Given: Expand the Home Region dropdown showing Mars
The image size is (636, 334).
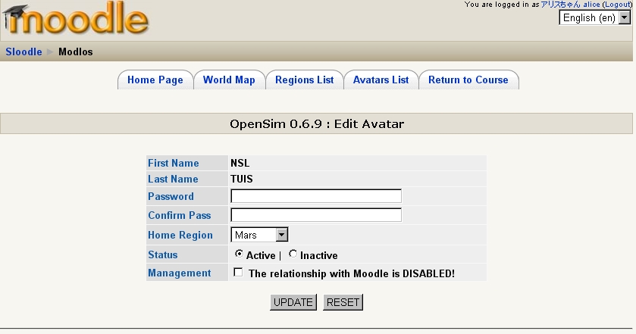Looking at the screenshot, I should pyautogui.click(x=259, y=236).
